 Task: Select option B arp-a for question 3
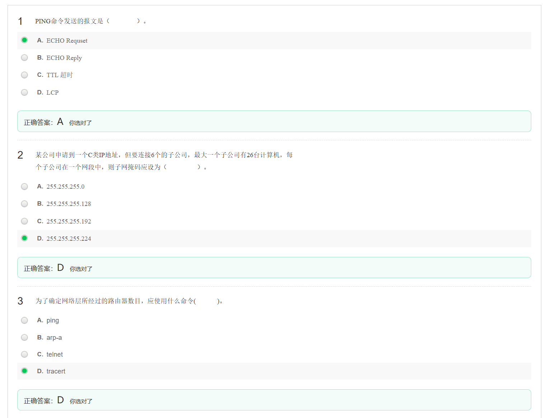coord(24,337)
